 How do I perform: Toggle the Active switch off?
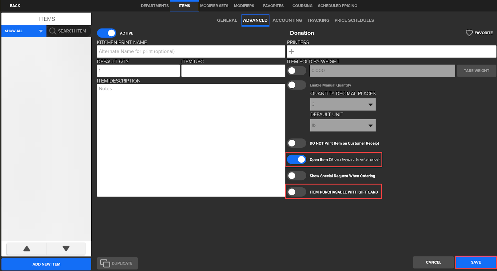pyautogui.click(x=107, y=33)
